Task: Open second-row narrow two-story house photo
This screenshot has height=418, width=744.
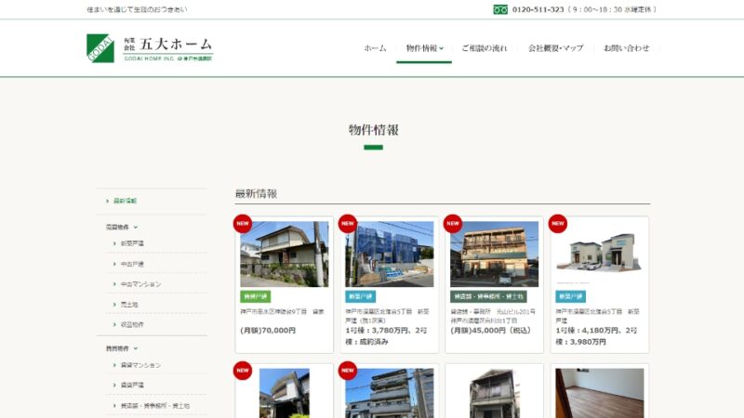Action: coord(495,393)
